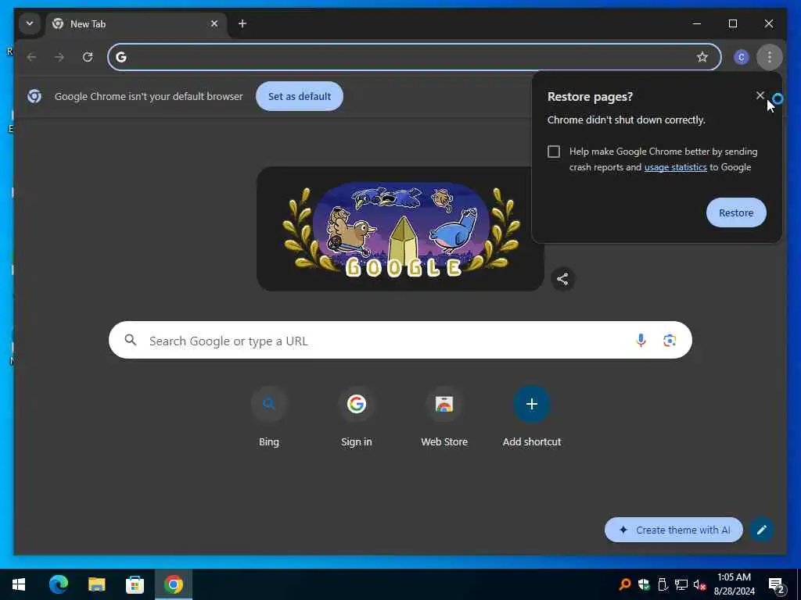Open the usage statistics link

point(675,167)
